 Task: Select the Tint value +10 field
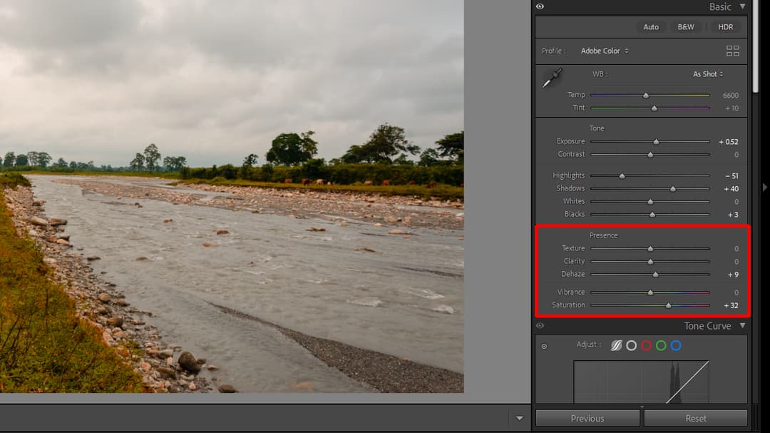731,108
